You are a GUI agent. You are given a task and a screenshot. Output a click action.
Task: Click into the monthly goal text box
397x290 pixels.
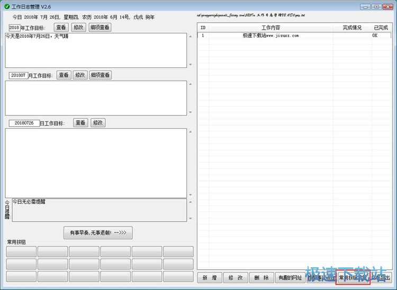pos(96,98)
